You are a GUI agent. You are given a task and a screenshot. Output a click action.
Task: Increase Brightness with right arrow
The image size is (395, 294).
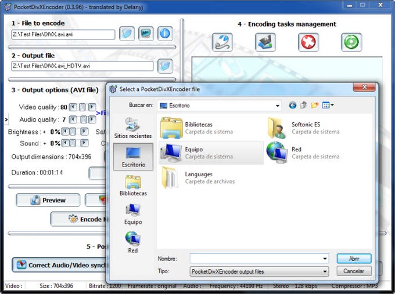coord(84,132)
